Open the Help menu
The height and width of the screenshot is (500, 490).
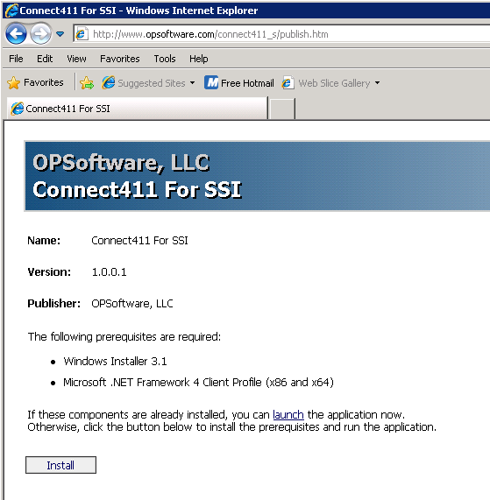pos(199,59)
